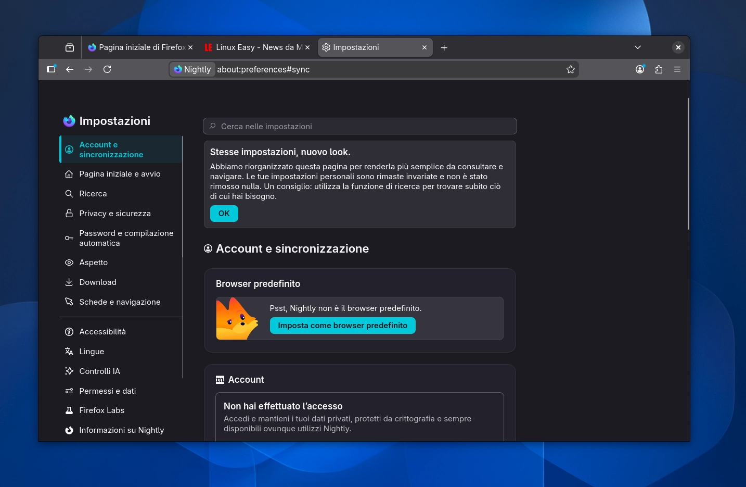Open Download settings category
The height and width of the screenshot is (487, 746).
click(x=121, y=282)
